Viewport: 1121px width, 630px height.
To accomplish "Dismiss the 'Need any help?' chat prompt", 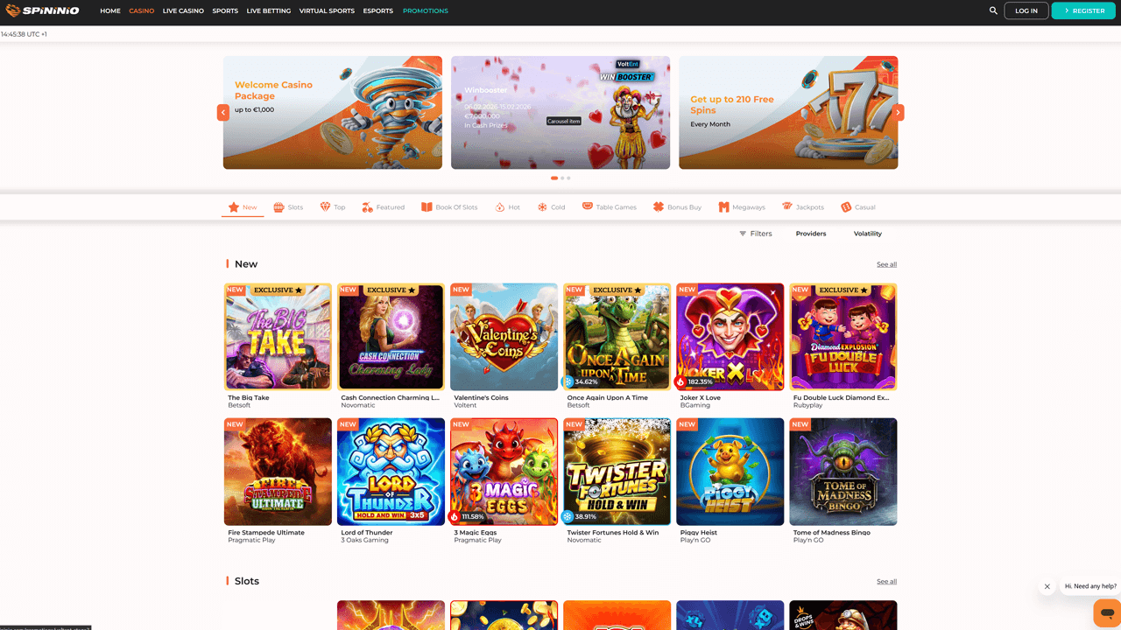I will 1047,587.
